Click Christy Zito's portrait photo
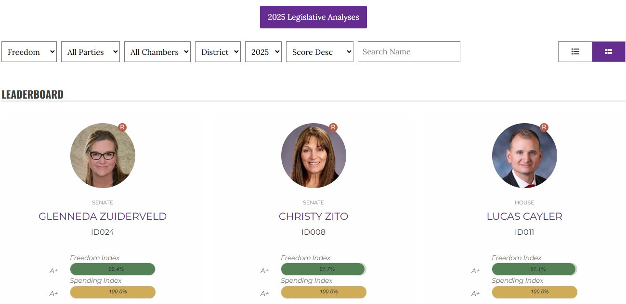The height and width of the screenshot is (304, 626). (313, 155)
